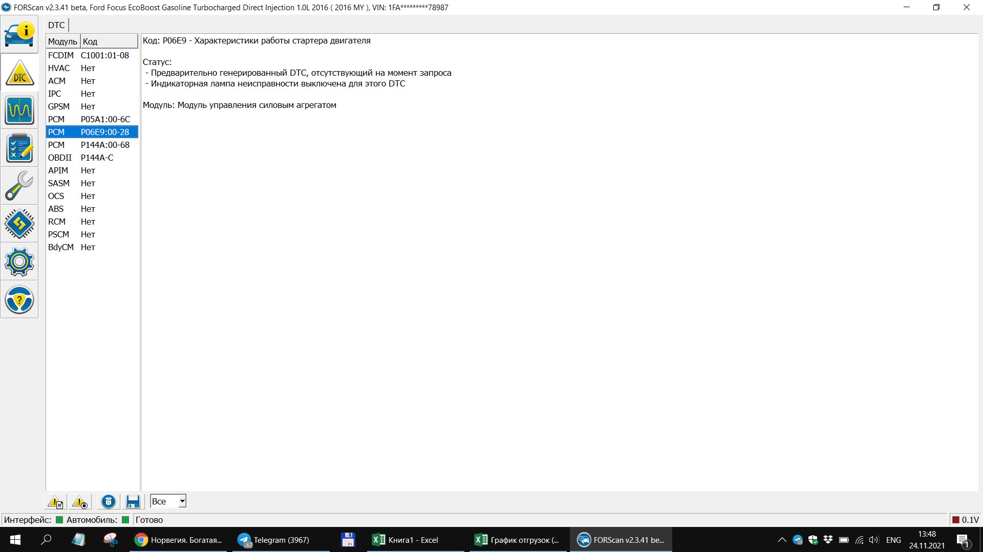Open Windows taskbar search
Image resolution: width=983 pixels, height=552 pixels.
(x=46, y=540)
